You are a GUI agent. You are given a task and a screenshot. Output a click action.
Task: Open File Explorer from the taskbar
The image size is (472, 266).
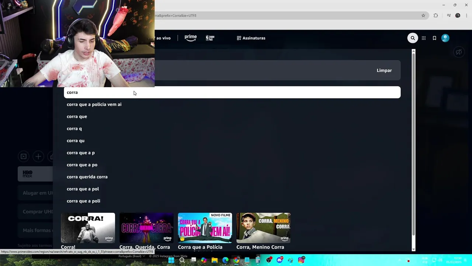point(215,260)
